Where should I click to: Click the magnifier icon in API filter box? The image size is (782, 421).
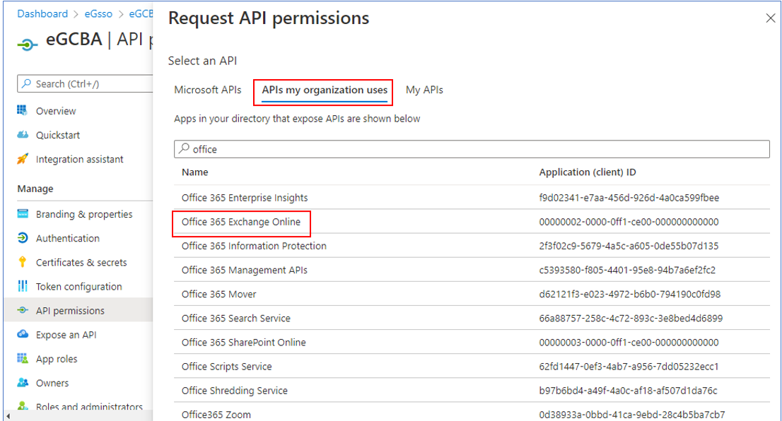[x=185, y=148]
